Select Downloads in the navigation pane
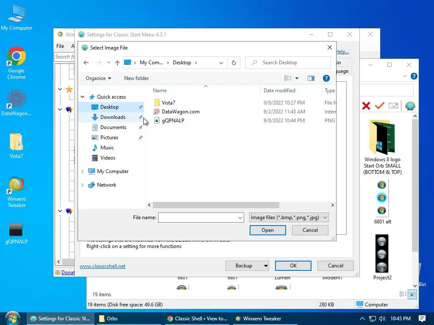 [113, 117]
